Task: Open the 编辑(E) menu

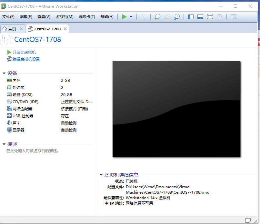Action: coord(26,17)
